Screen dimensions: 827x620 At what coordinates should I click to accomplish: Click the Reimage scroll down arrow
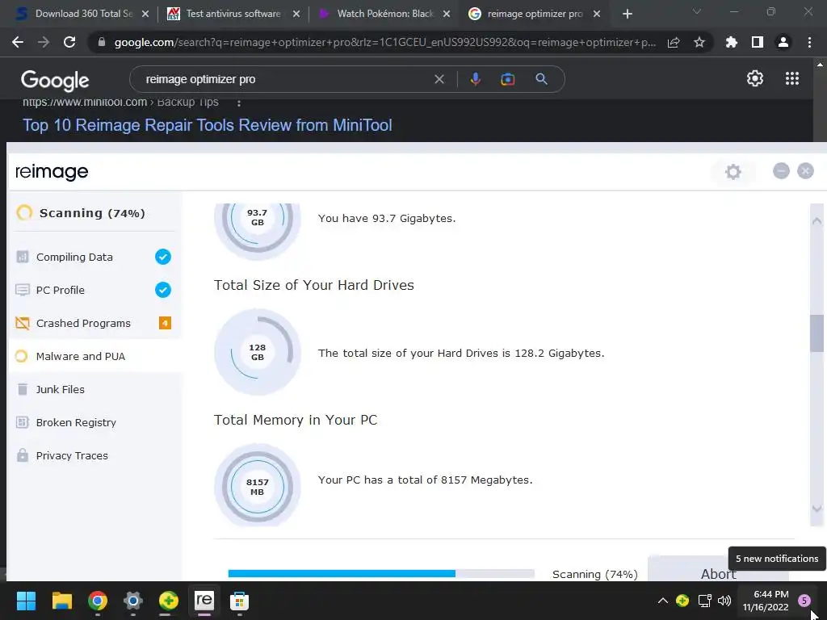pos(817,509)
